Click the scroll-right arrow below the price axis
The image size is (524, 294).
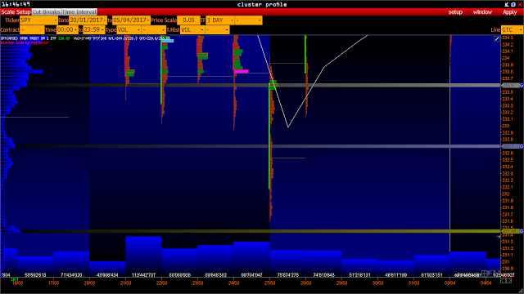(509, 281)
